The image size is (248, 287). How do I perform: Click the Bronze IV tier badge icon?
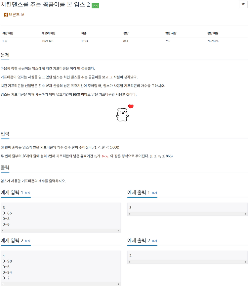[6, 15]
